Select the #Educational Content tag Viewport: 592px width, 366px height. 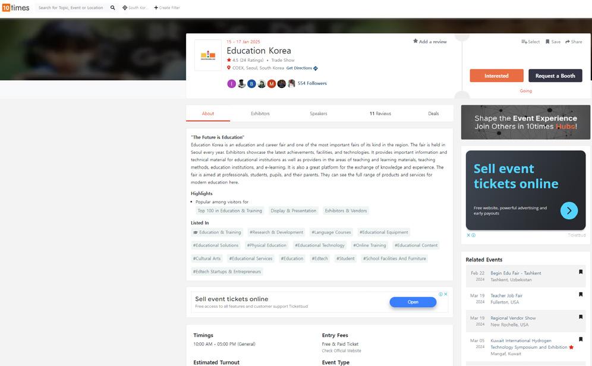coord(416,245)
